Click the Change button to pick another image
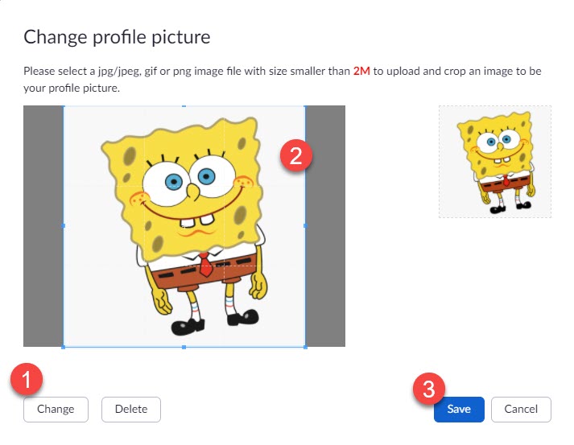The height and width of the screenshot is (445, 574). click(x=55, y=409)
